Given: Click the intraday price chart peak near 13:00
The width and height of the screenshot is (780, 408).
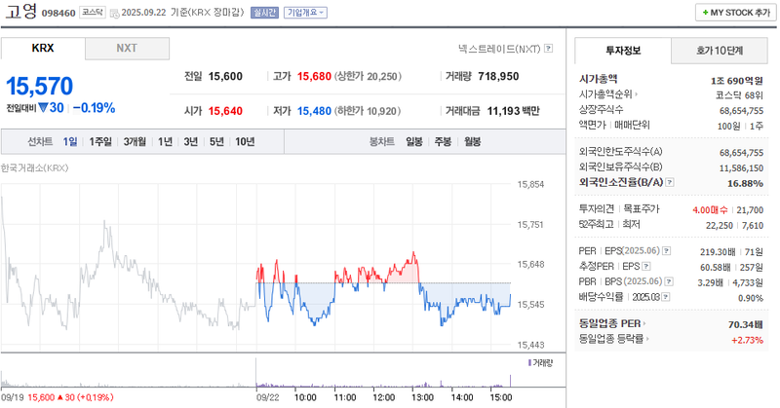Looking at the screenshot, I should (412, 254).
